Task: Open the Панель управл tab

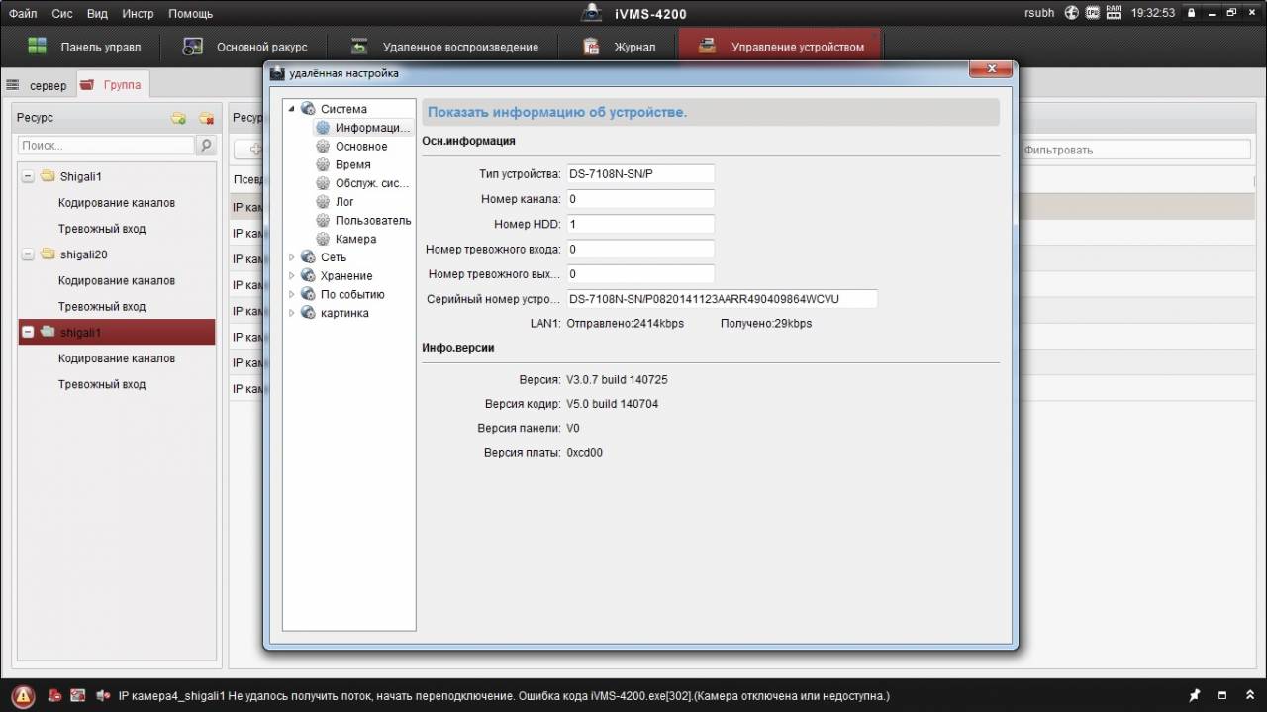Action: 84,47
